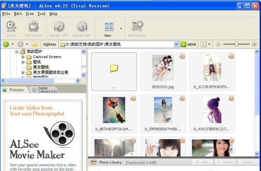Screen dimensions: 261x171
Task: Click JPG badge on b_416137BEE9C317 thumbnail
Action: pyautogui.click(x=231, y=98)
